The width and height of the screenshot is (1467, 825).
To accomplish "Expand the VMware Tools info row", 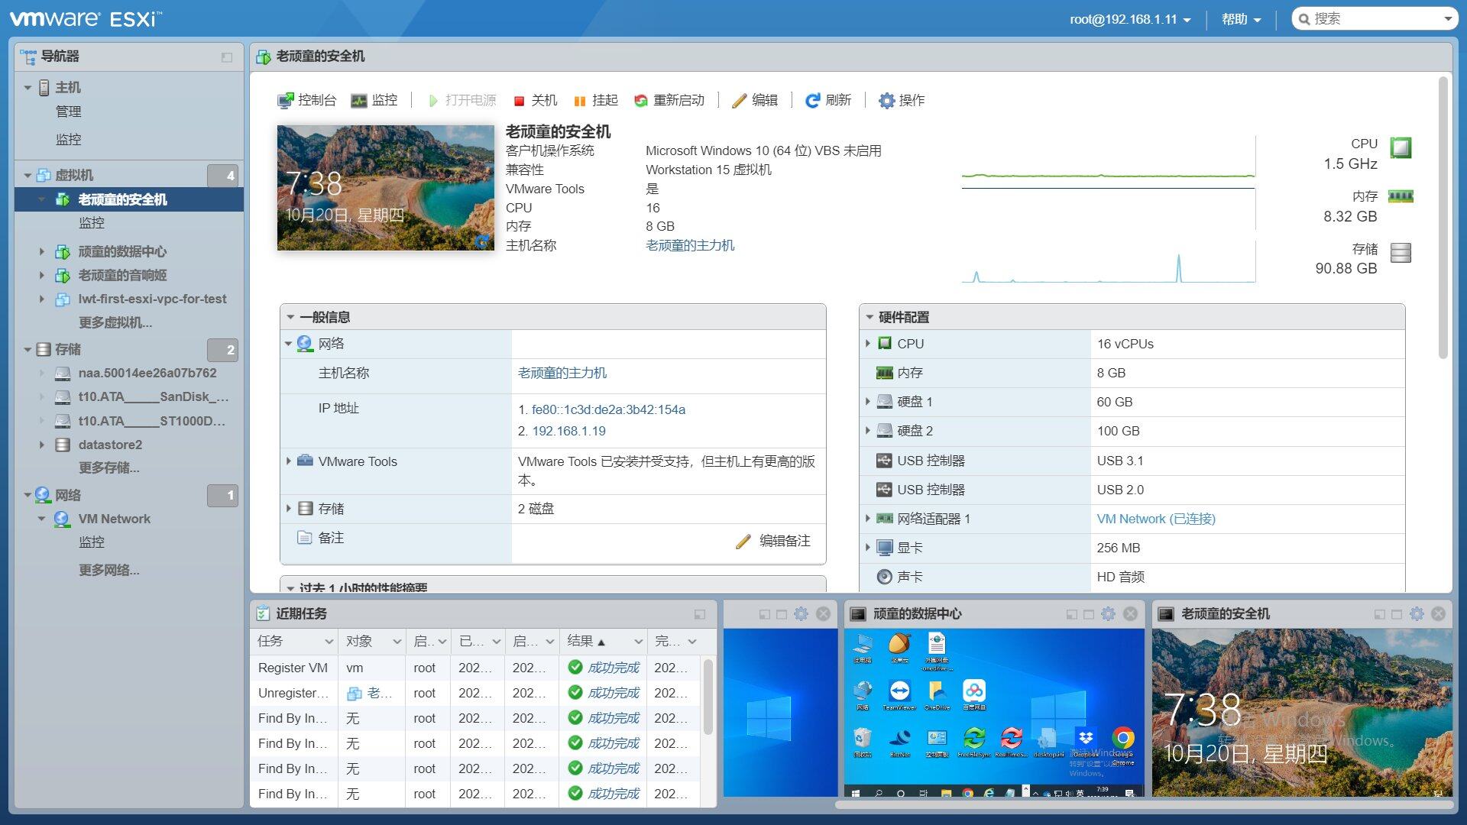I will (289, 461).
